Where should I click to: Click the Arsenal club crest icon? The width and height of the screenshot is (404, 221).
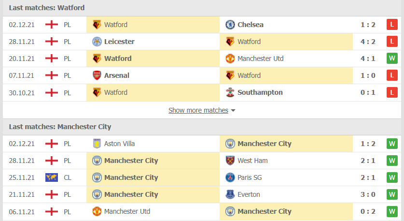97,75
